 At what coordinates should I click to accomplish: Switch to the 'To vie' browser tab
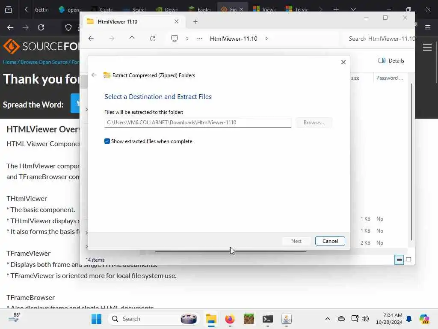(x=297, y=9)
